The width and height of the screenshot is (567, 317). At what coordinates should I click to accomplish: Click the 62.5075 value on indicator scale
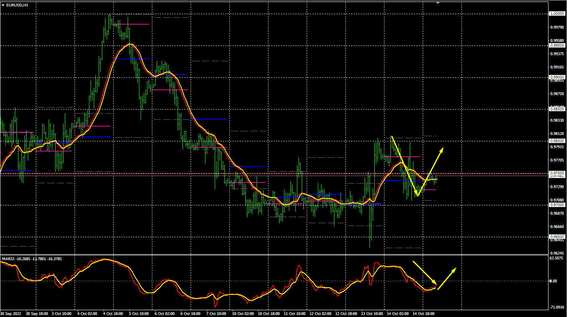pos(557,258)
